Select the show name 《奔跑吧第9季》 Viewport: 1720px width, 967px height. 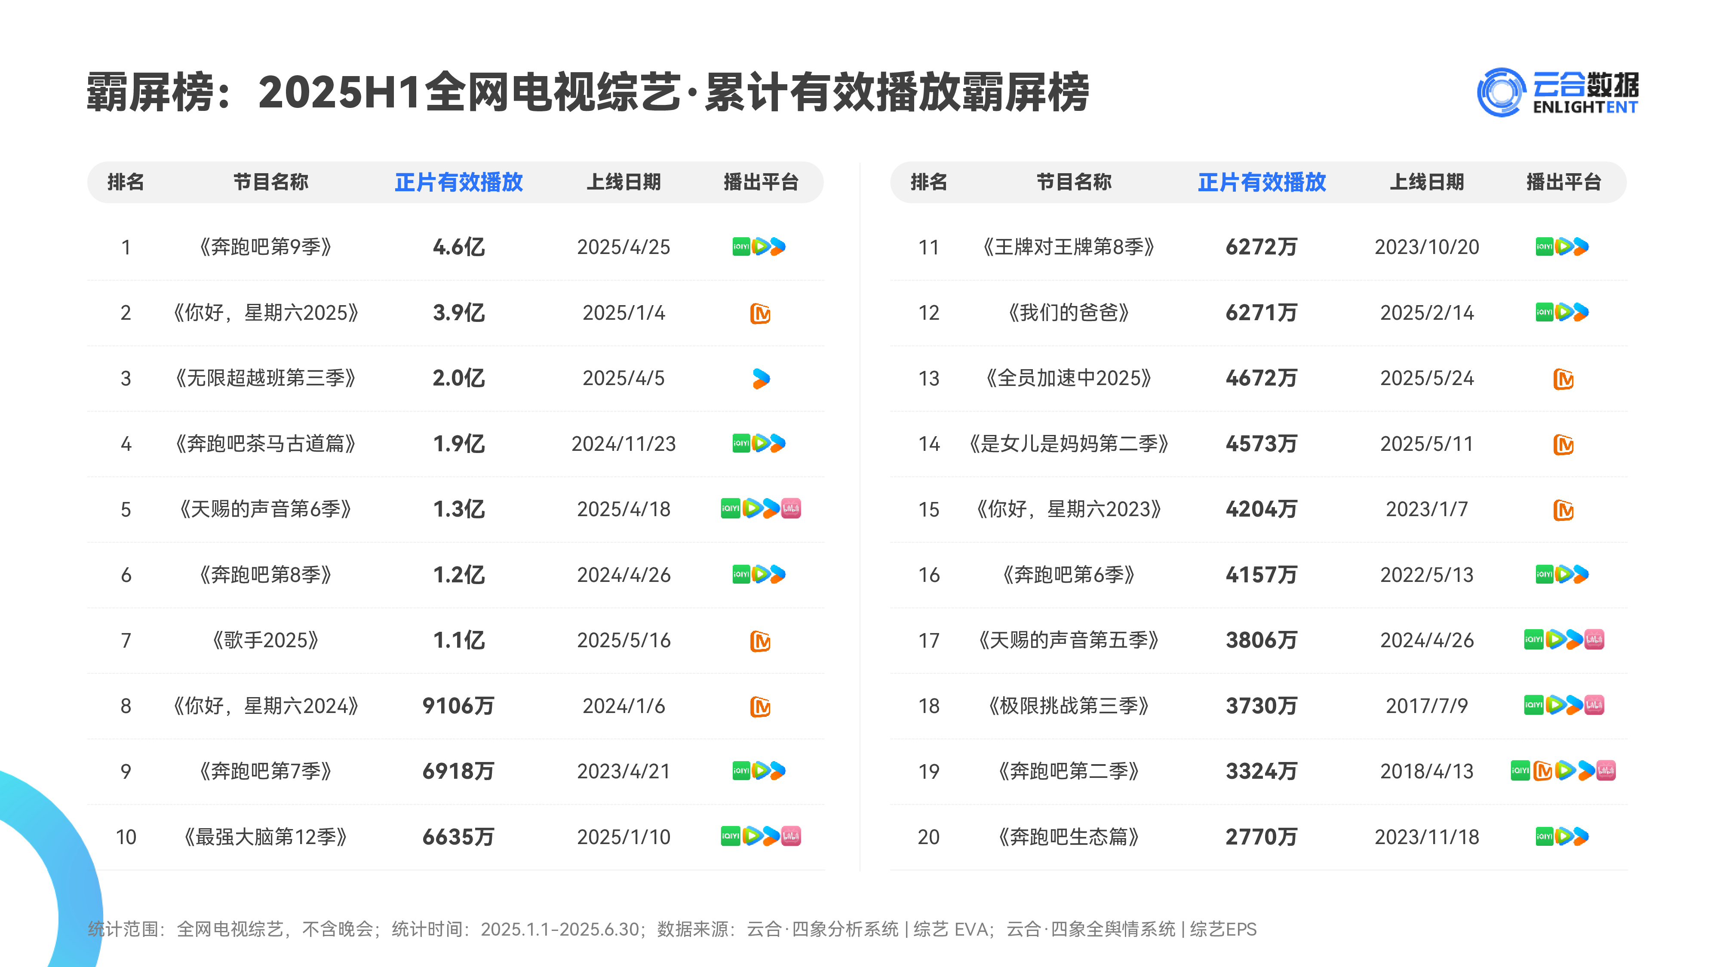tap(266, 247)
